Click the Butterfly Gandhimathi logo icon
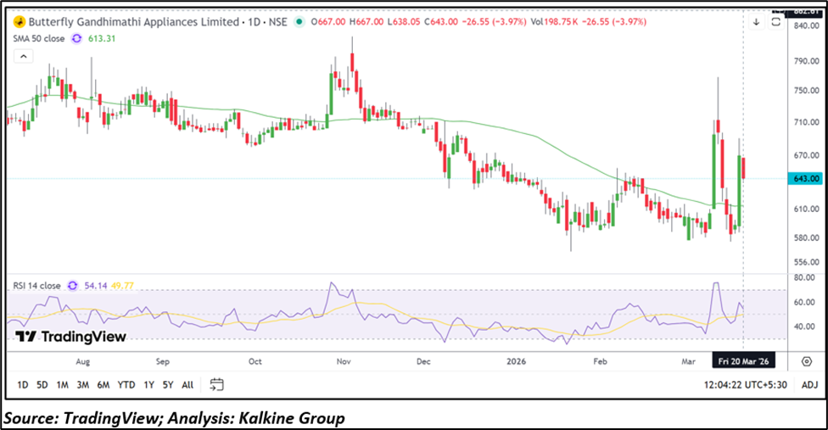Image resolution: width=828 pixels, height=430 pixels. click(17, 22)
